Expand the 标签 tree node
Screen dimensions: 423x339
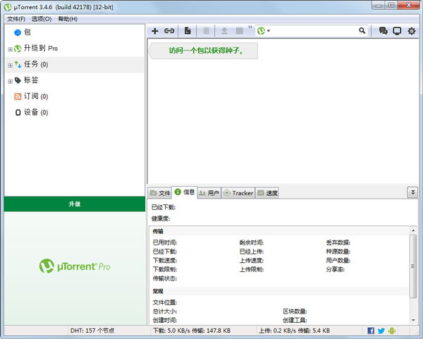click(11, 81)
